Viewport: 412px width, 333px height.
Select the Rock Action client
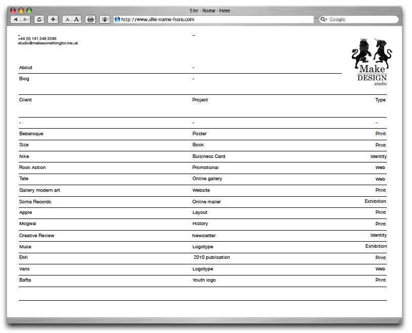pos(32,168)
